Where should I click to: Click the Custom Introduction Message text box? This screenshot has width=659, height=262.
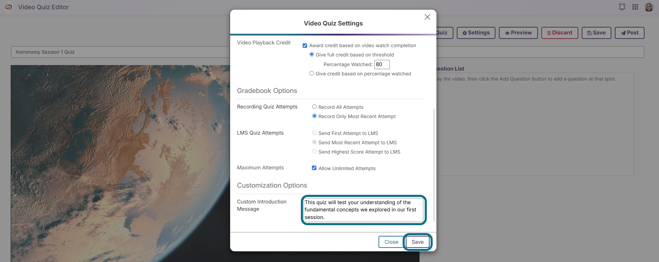pos(364,210)
